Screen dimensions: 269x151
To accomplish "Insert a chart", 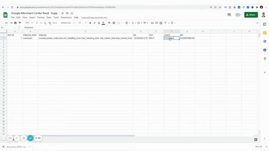I will point(161,23).
